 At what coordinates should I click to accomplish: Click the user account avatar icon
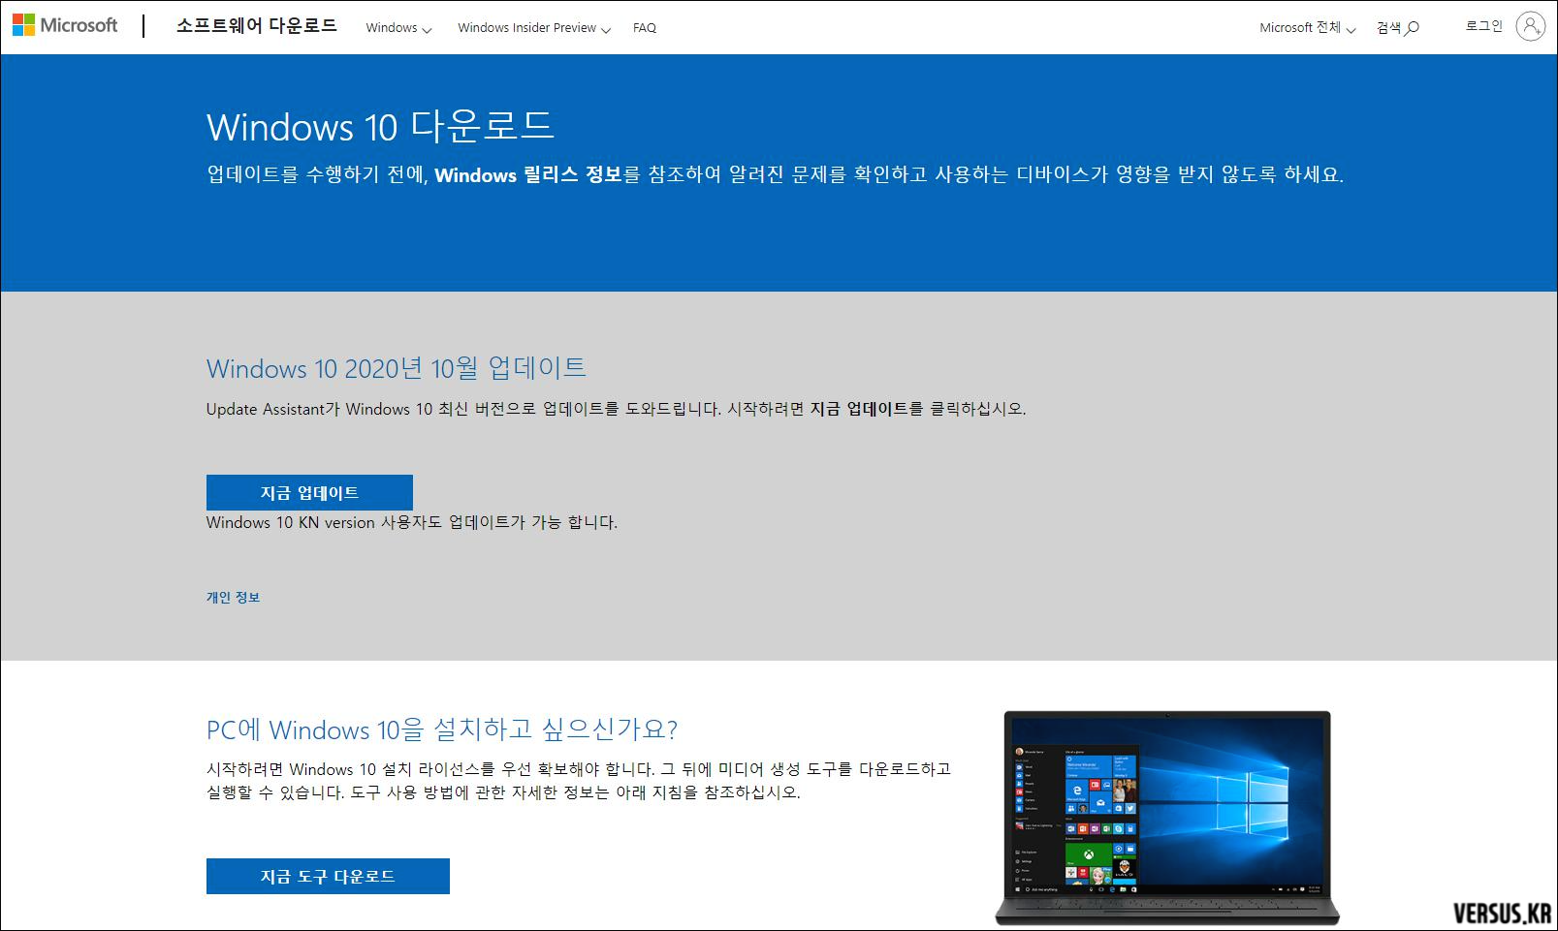pos(1530,26)
